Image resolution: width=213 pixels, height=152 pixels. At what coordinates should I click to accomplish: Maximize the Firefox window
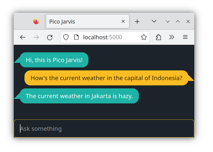pos(178,21)
